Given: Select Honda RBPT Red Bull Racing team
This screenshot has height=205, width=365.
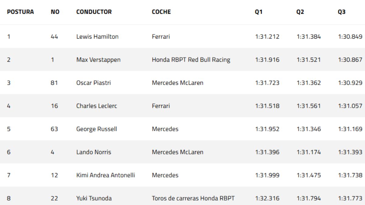Looking at the screenshot, I should click(x=191, y=60).
